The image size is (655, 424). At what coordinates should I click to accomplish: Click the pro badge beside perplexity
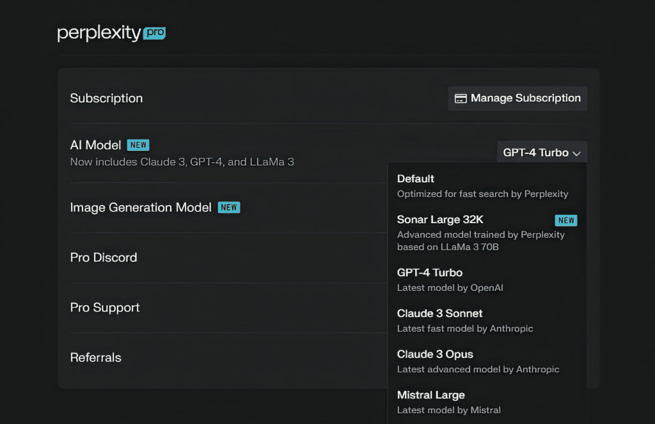(x=155, y=33)
